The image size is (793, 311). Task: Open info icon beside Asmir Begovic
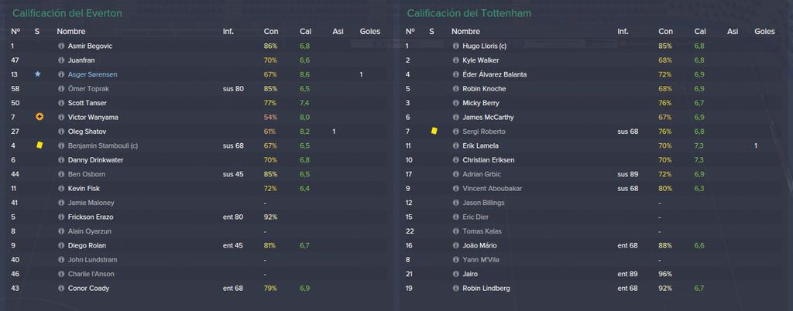pyautogui.click(x=61, y=46)
